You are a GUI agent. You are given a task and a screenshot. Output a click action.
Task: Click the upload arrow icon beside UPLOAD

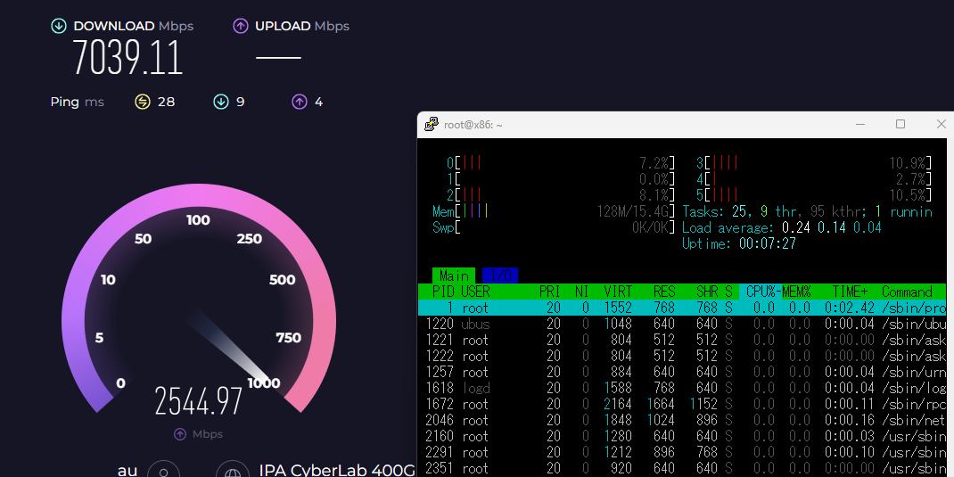pos(240,26)
